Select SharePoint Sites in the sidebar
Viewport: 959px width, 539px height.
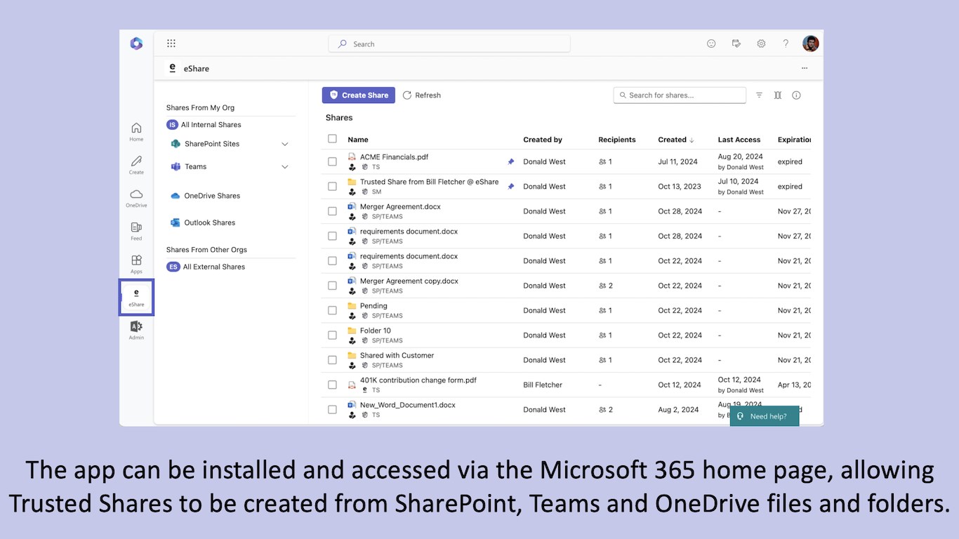tap(205, 144)
